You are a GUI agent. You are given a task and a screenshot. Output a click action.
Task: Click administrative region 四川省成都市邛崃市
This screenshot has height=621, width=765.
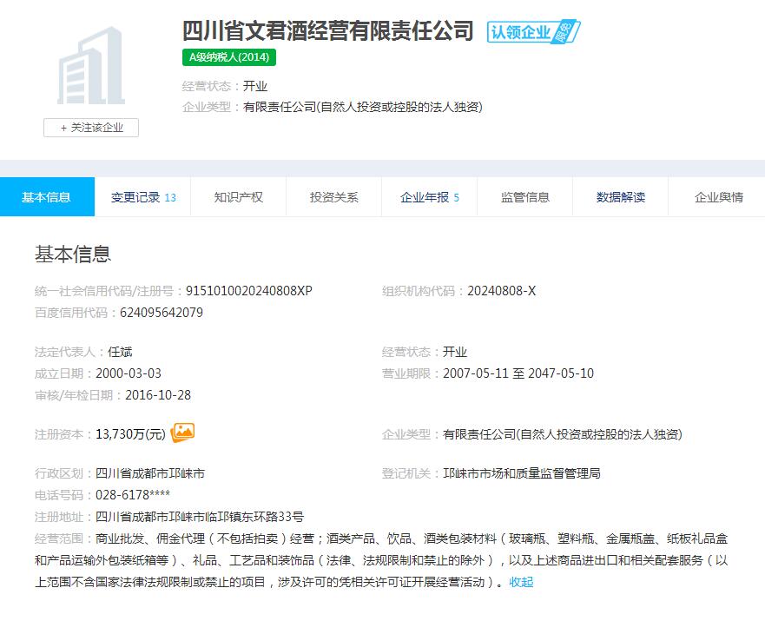pos(150,473)
